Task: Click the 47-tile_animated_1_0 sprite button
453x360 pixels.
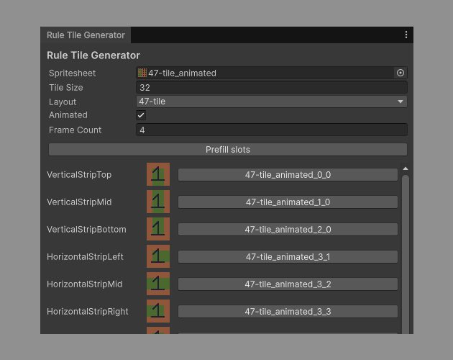Action: point(288,202)
